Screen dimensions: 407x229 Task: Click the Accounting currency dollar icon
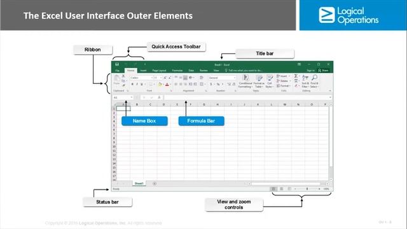[211, 84]
